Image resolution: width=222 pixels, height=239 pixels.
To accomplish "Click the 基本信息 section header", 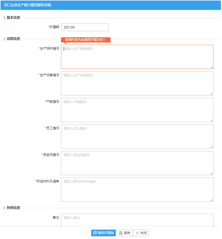I will pos(13,17).
